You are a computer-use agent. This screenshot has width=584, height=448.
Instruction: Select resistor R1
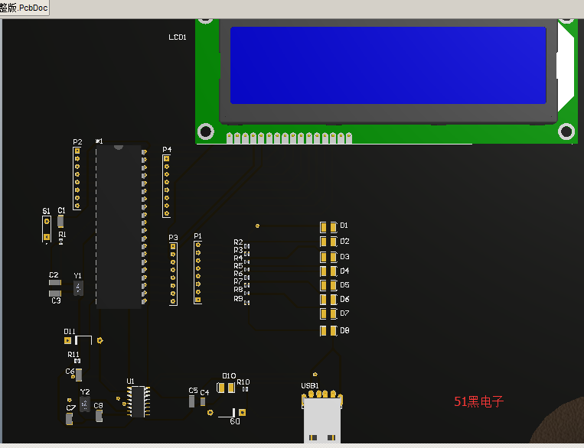pos(60,241)
